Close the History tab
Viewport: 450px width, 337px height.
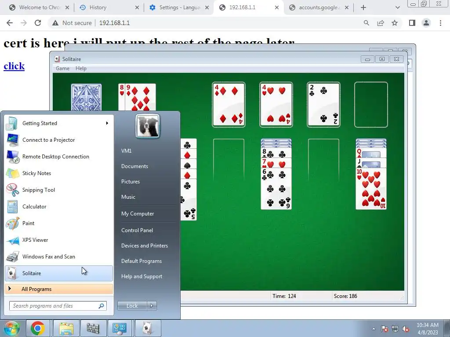click(137, 7)
